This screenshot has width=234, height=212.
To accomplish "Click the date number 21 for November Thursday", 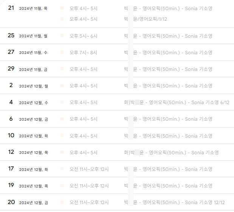I will pyautogui.click(x=11, y=8).
